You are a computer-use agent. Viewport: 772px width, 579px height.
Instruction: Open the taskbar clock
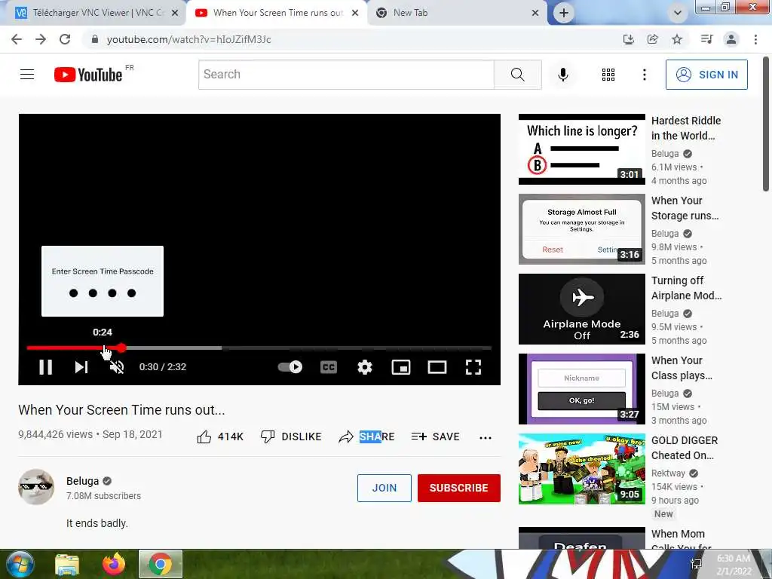tap(734, 565)
